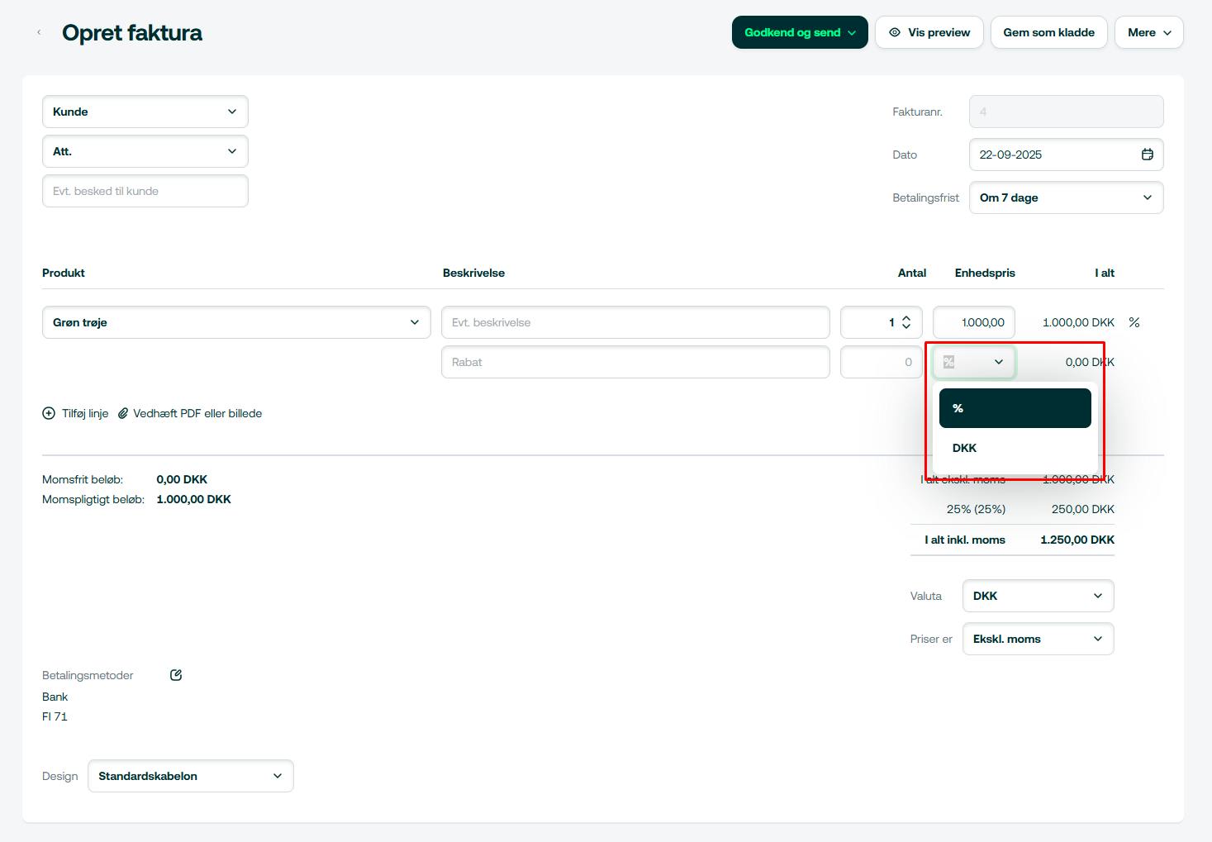Viewport: 1212px width, 842px height.
Task: Click the Evt. besked til kunde field
Action: point(145,191)
